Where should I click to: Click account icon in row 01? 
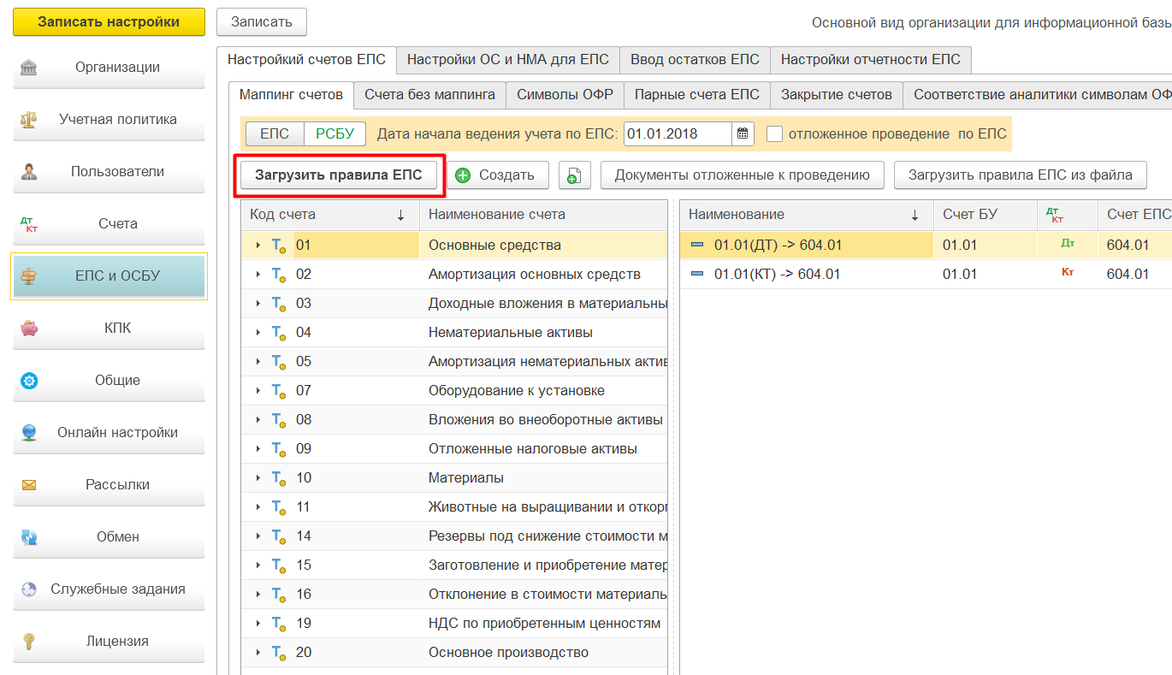(278, 246)
